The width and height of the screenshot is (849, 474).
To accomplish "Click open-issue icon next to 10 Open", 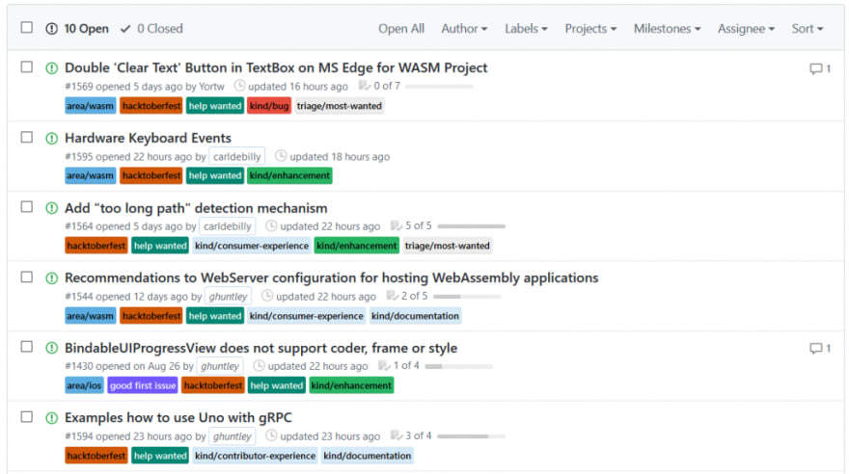I will point(51,29).
